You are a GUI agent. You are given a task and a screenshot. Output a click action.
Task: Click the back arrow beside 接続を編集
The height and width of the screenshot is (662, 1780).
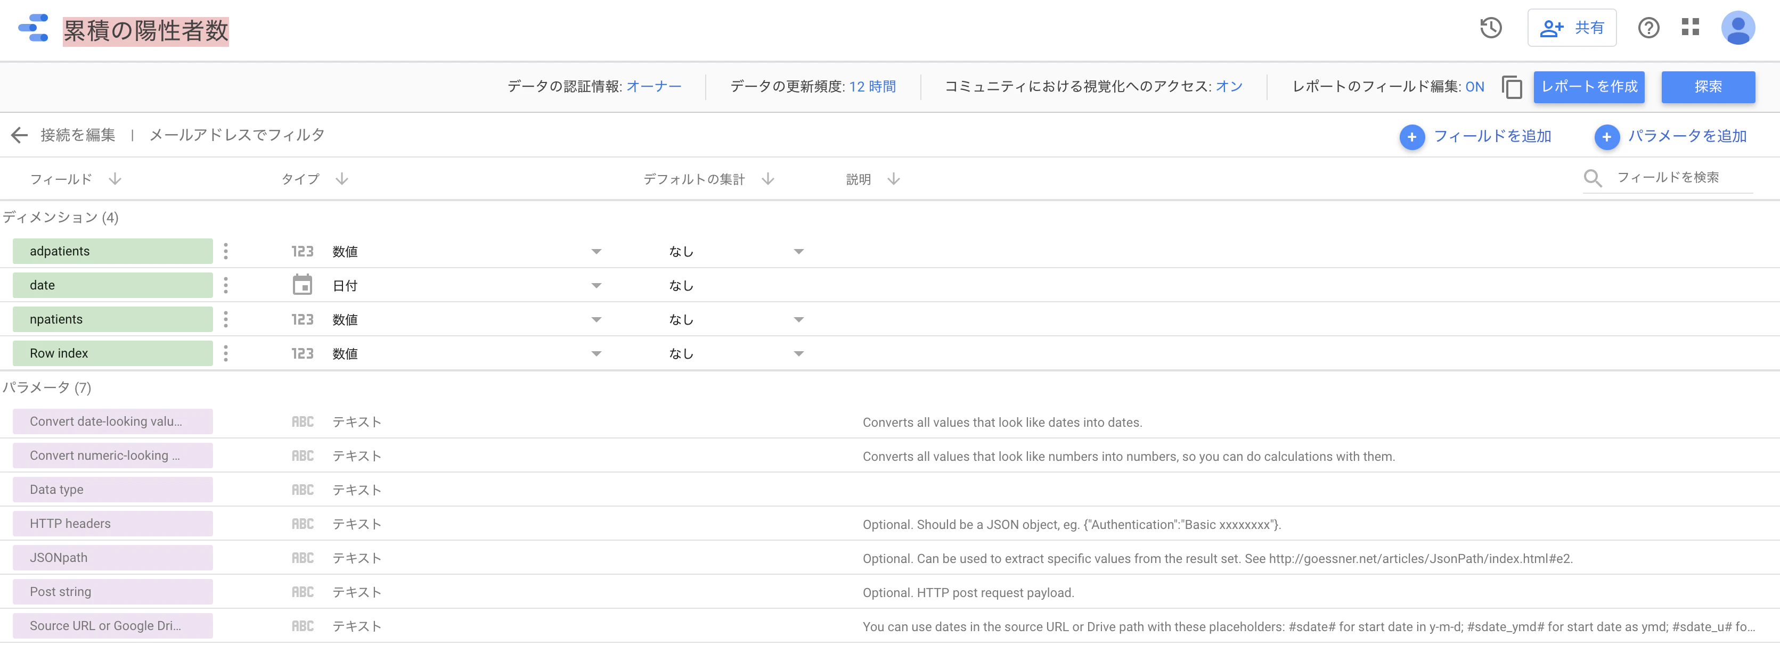pos(19,135)
